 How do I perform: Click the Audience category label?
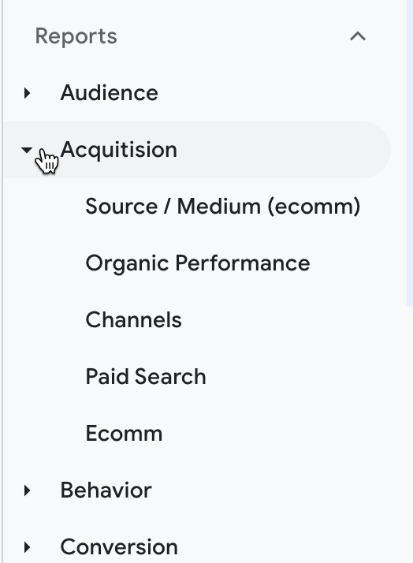(x=109, y=93)
